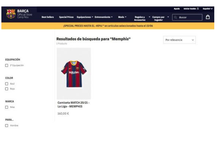Tick the 1ª Equipación checkbox
This screenshot has width=217, height=149.
click(x=7, y=65)
